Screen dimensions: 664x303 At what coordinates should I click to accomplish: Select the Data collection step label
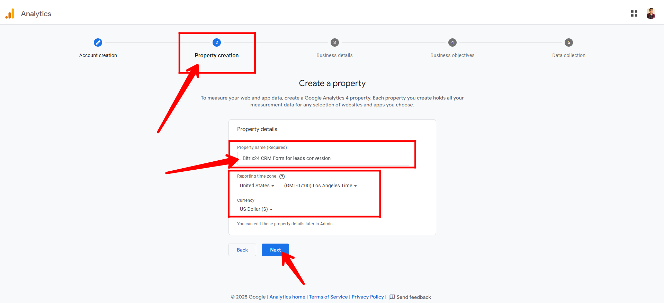pos(569,55)
